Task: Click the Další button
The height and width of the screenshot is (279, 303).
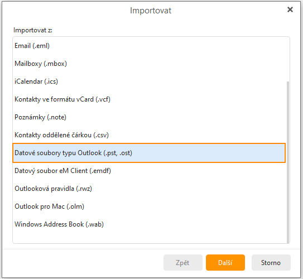Action: pos(225,262)
